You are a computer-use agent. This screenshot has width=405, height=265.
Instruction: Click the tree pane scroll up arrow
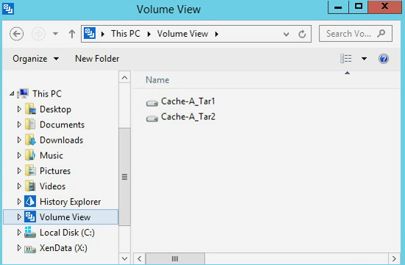click(124, 77)
